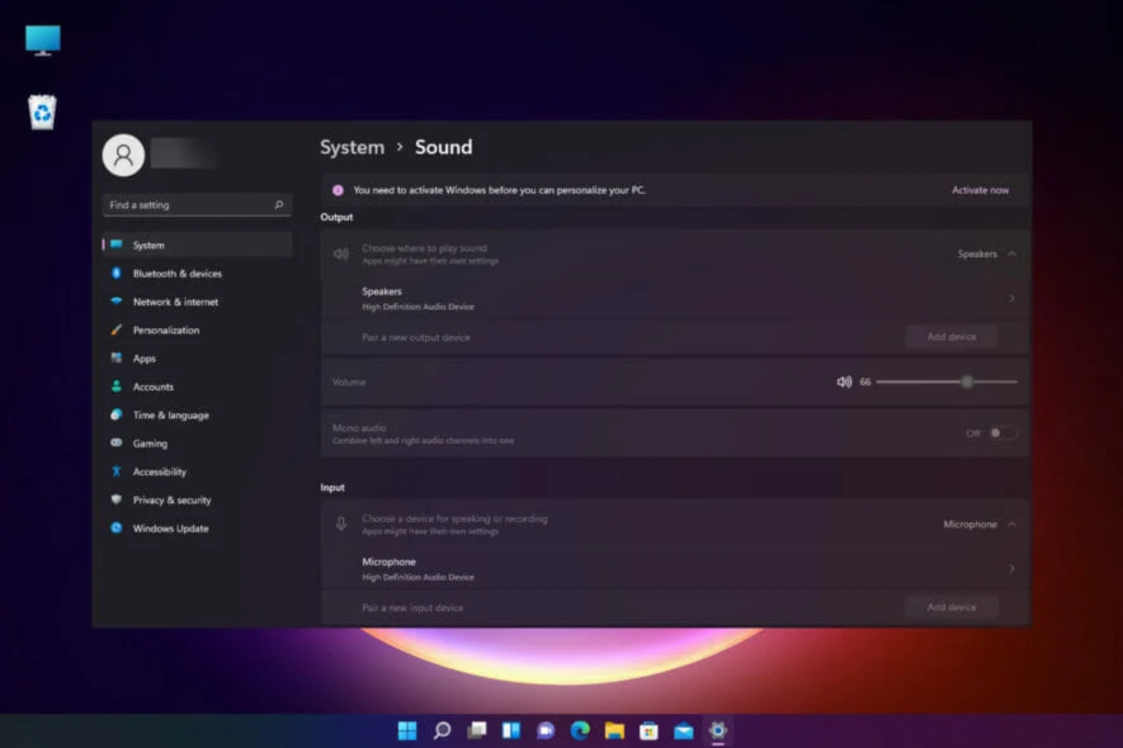
Task: Click the Windows Update icon
Action: coord(115,528)
